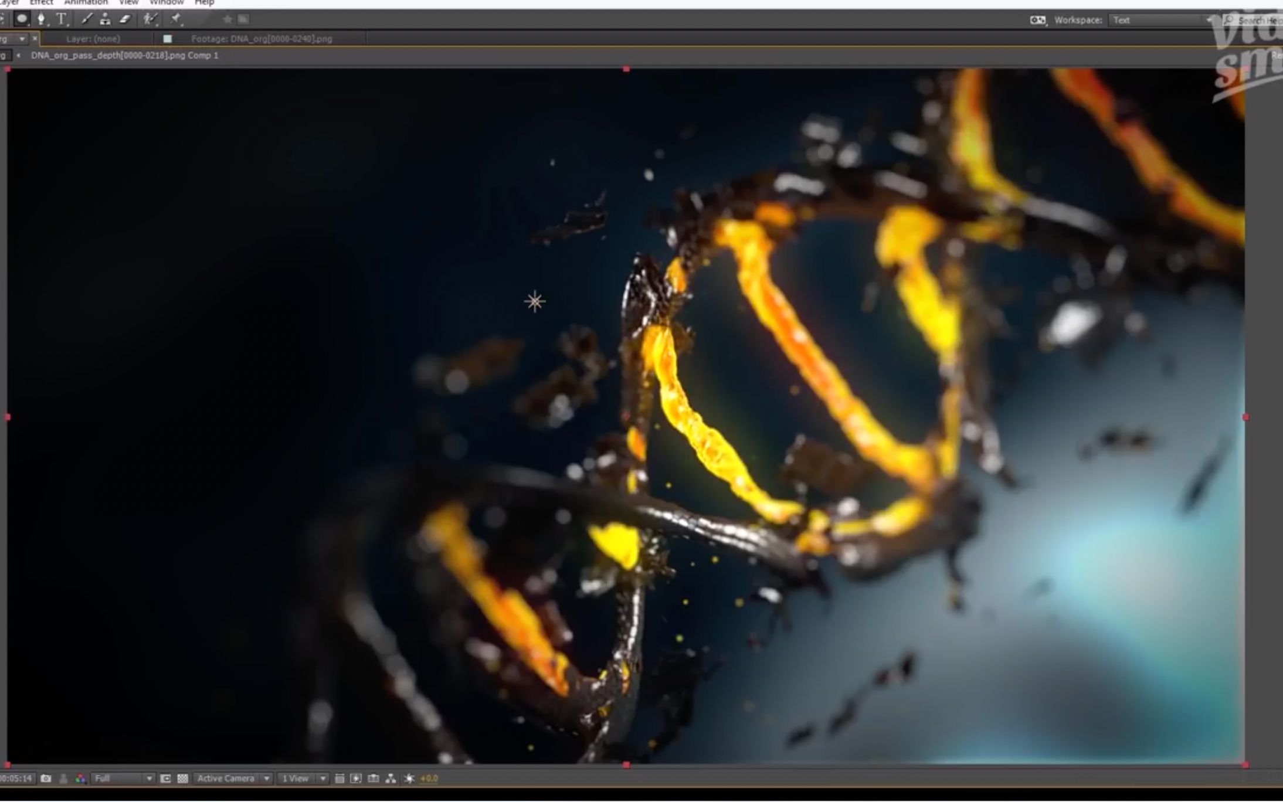Open the channel display color icon
The width and height of the screenshot is (1283, 802).
click(x=80, y=779)
